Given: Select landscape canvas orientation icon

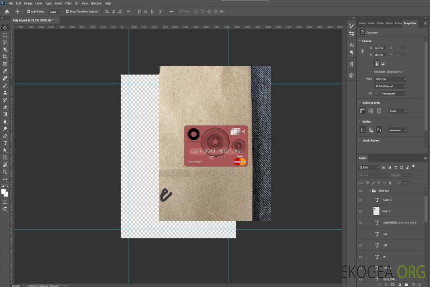Looking at the screenshot, I should [x=383, y=63].
